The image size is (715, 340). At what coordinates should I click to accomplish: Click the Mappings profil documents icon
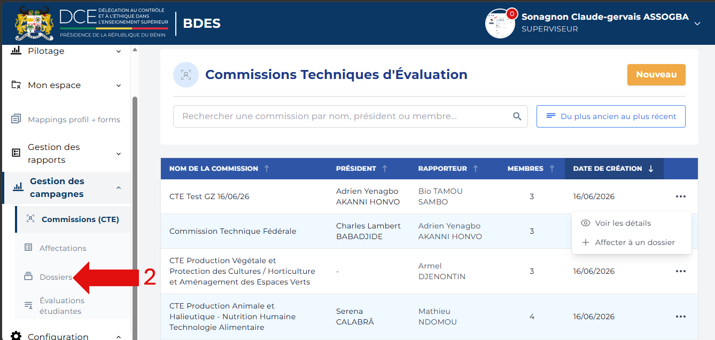(17, 119)
